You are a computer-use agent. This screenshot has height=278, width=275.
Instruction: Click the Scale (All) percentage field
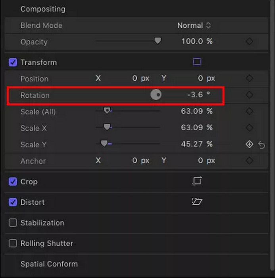click(x=196, y=111)
